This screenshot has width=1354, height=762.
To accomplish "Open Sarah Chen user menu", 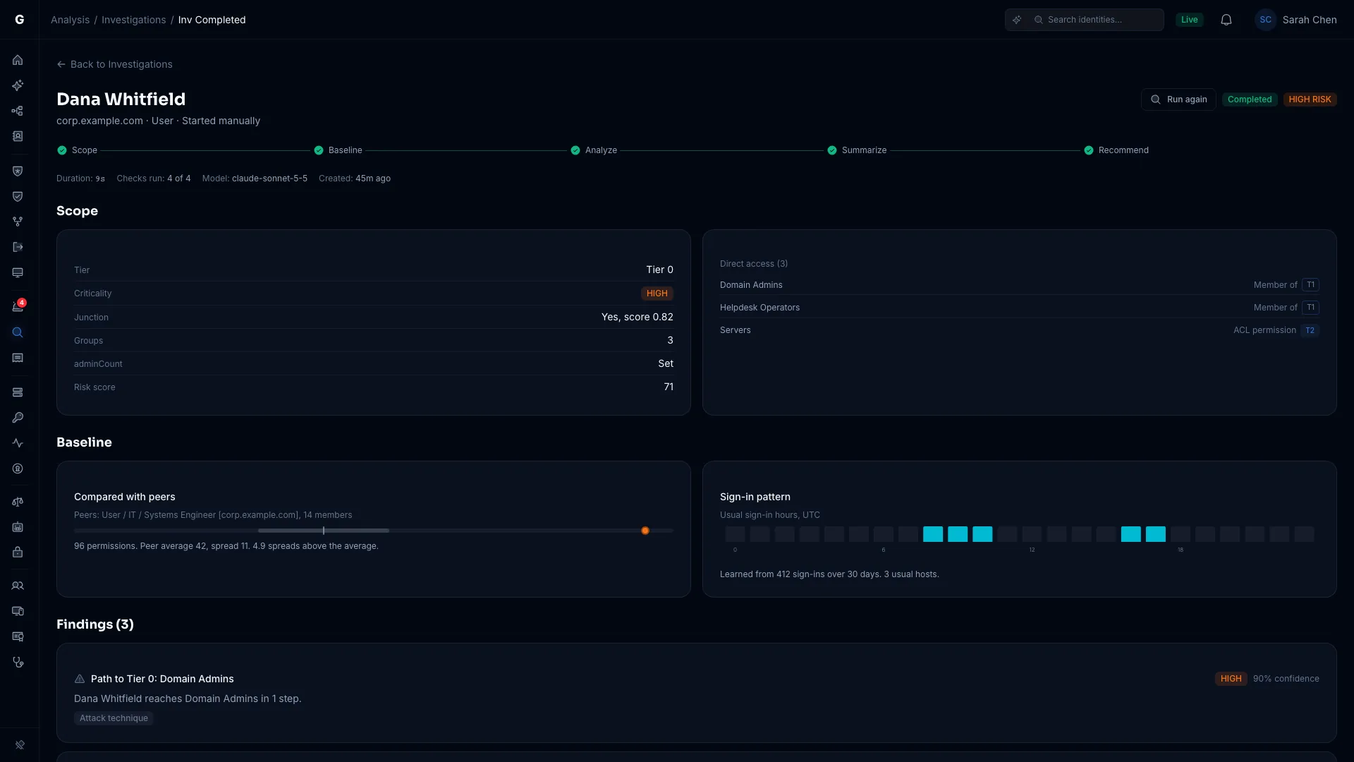I will (1296, 20).
